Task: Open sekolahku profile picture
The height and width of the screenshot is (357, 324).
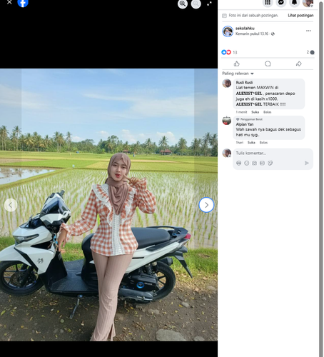Action: (x=228, y=31)
